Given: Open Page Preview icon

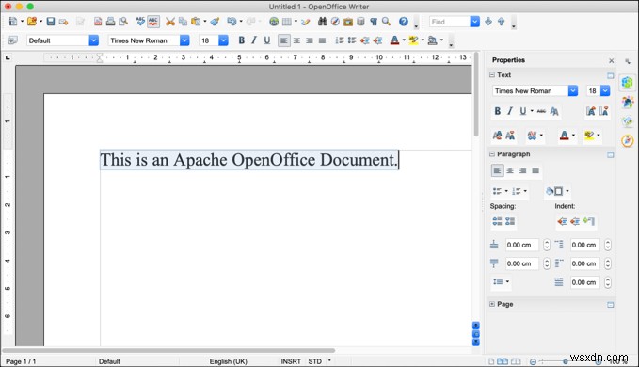Looking at the screenshot, I should [123, 22].
